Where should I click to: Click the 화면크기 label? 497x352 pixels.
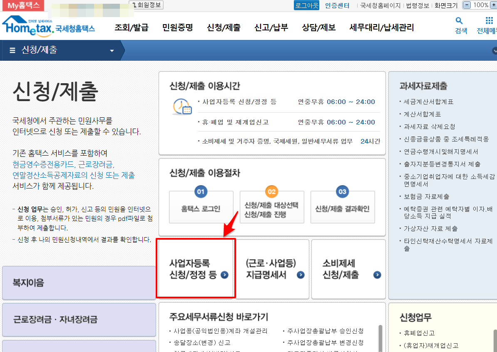[446, 5]
